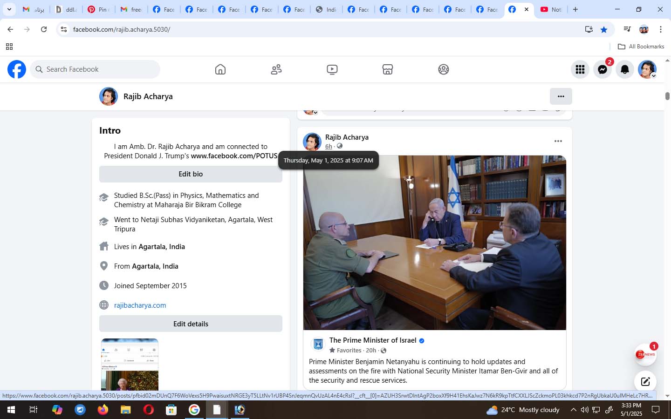The width and height of the screenshot is (671, 419).
Task: Click the Edit bio button
Action: coord(191,174)
